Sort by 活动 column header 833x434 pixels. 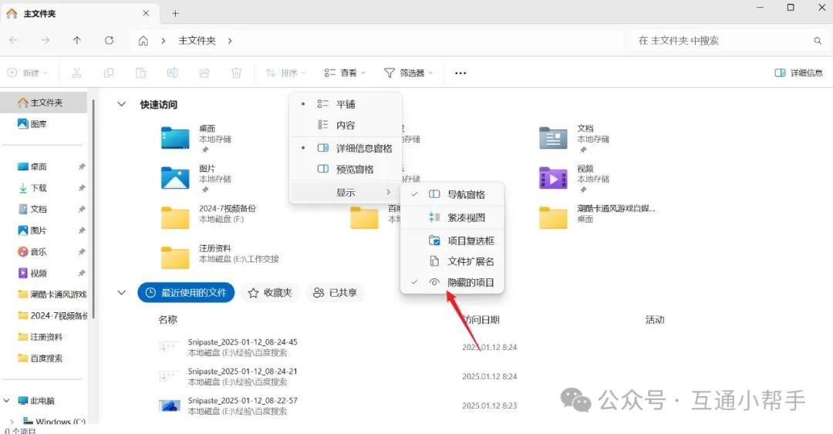point(655,320)
